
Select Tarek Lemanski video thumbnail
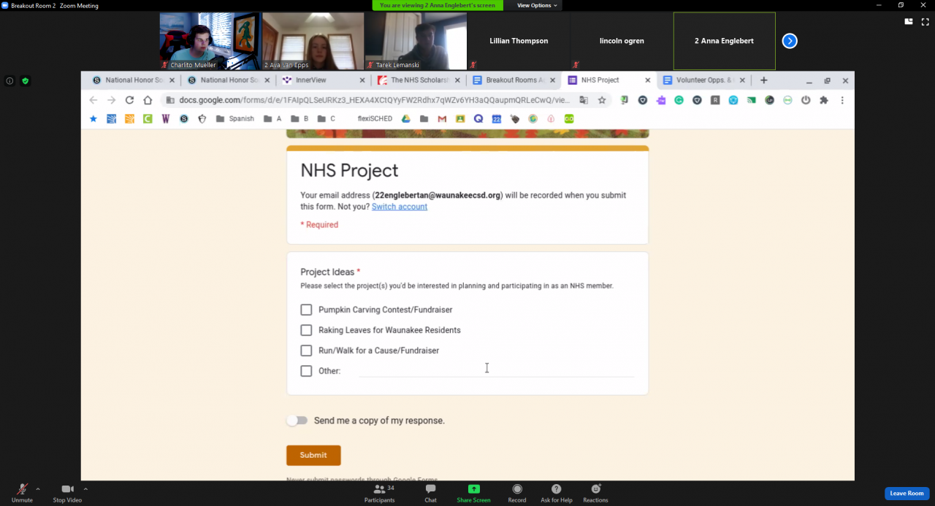coord(416,41)
